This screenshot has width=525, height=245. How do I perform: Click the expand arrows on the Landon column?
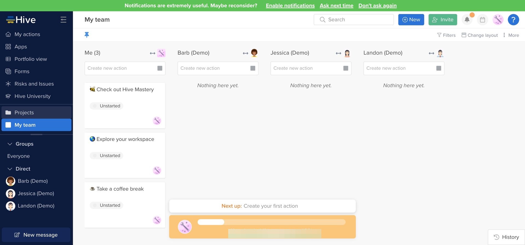tap(431, 53)
